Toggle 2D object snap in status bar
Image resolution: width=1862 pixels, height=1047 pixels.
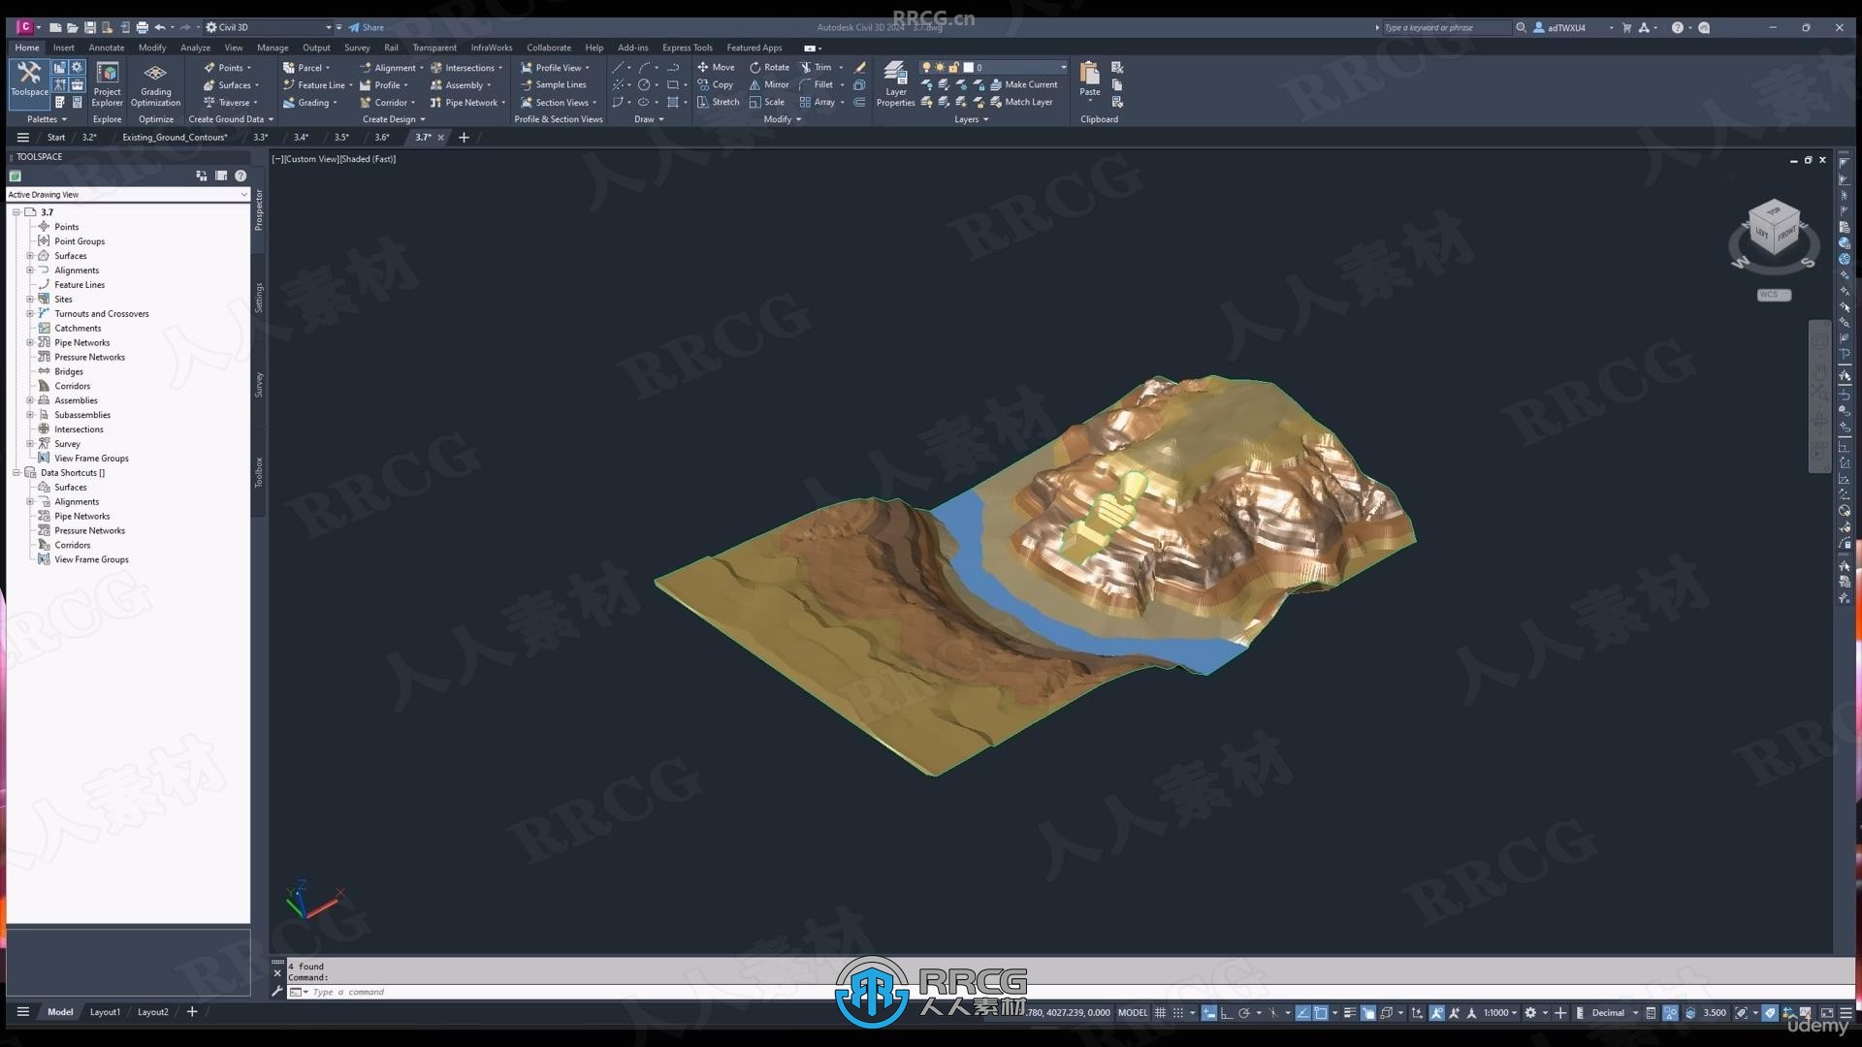click(1321, 1013)
